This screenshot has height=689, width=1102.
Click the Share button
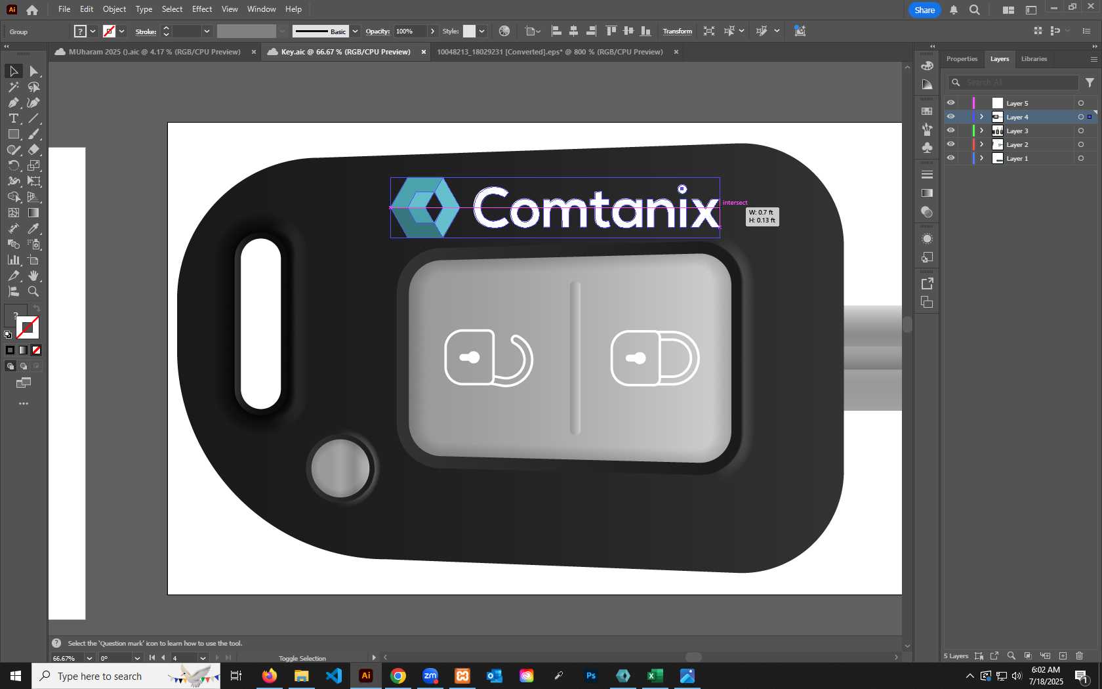[x=924, y=10]
